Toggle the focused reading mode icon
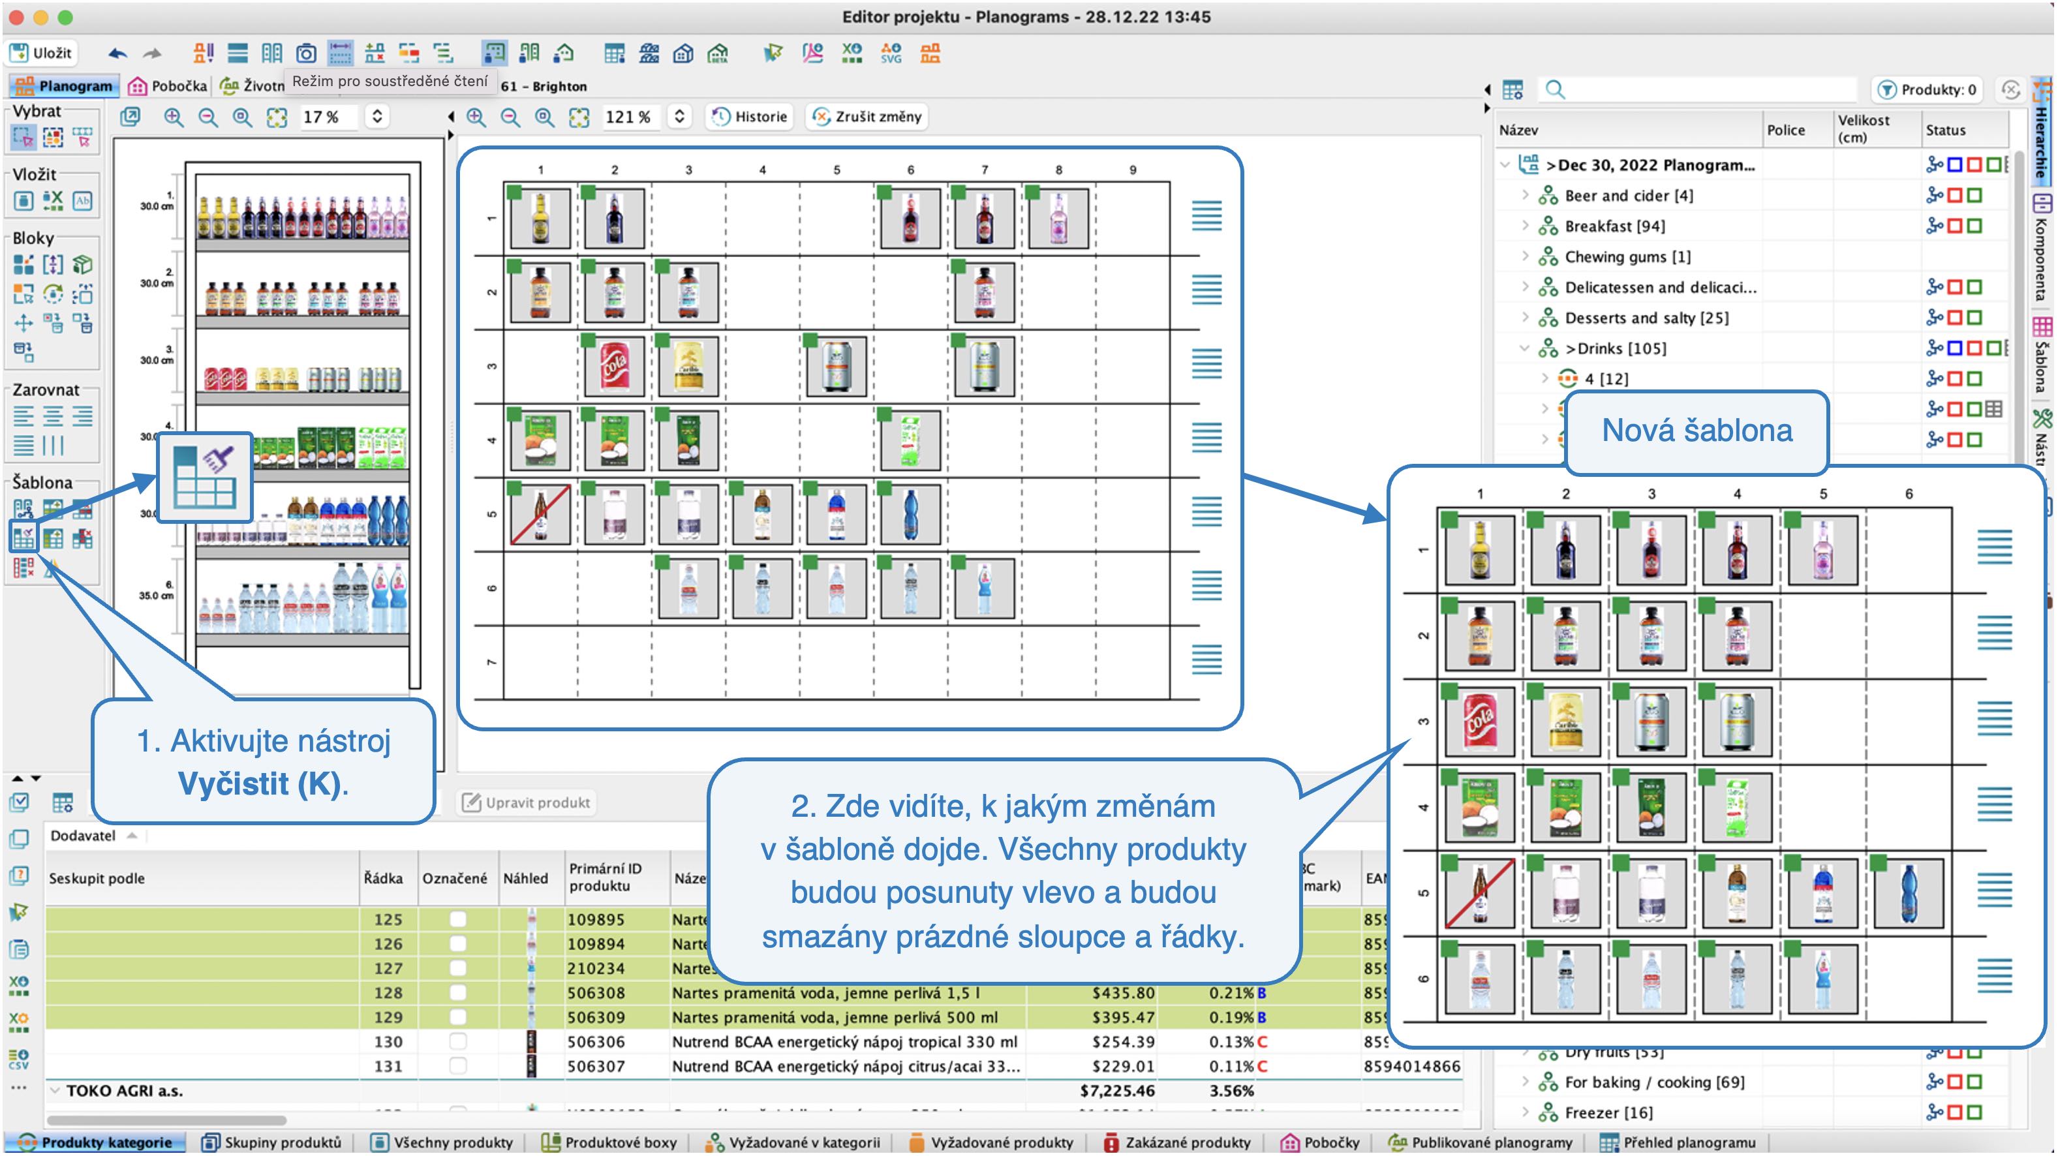 pos(341,53)
